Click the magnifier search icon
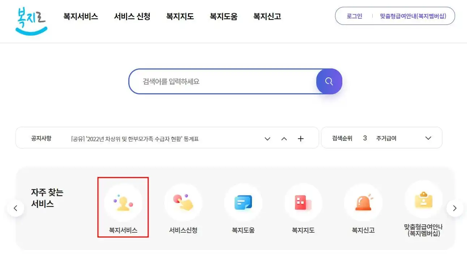Screen dimensions: 467x264 tap(329, 81)
